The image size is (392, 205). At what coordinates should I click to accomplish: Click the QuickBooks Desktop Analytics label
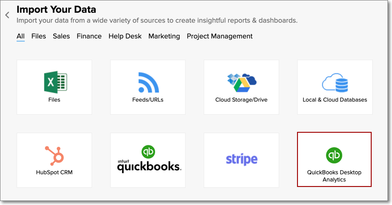pos(334,176)
